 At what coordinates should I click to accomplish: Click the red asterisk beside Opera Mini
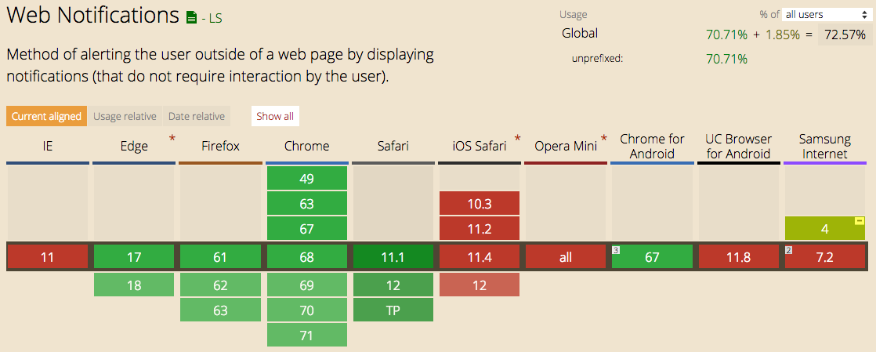[603, 139]
